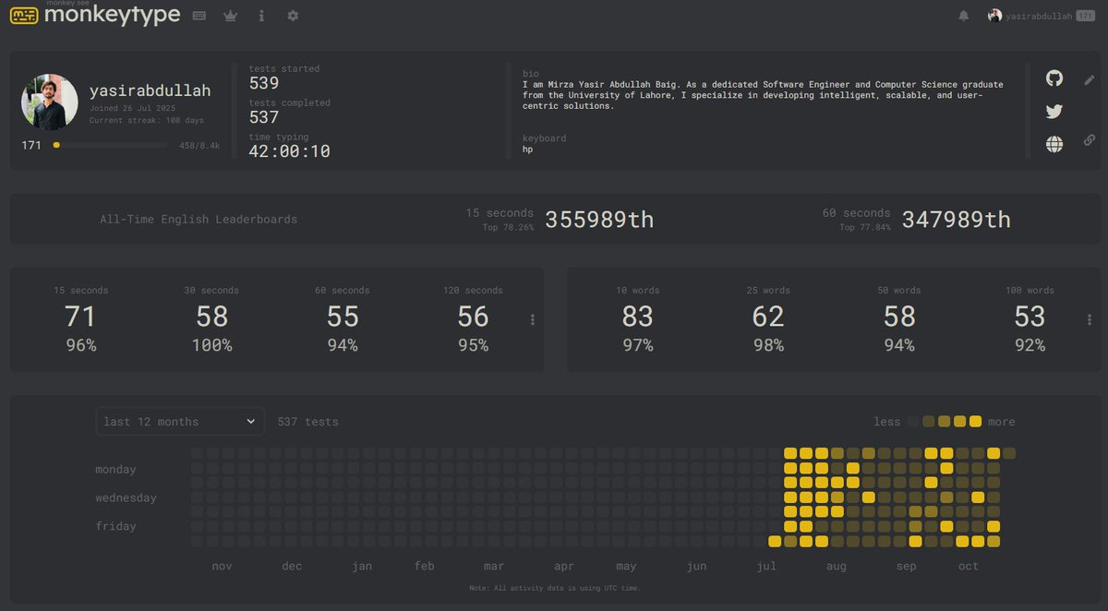Click the darkest legend swatch next to less

pos(913,421)
